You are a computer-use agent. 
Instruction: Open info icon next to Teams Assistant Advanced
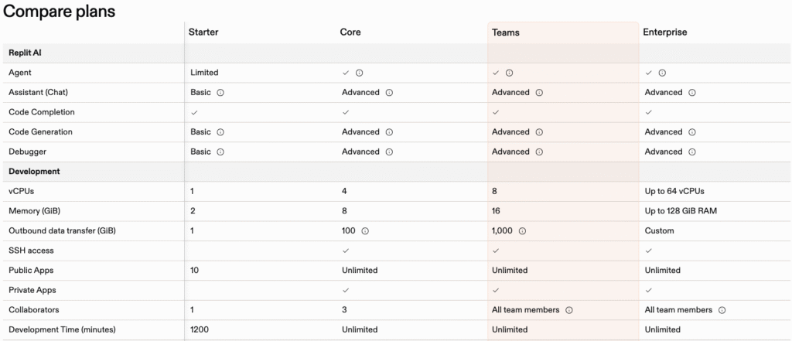point(539,93)
